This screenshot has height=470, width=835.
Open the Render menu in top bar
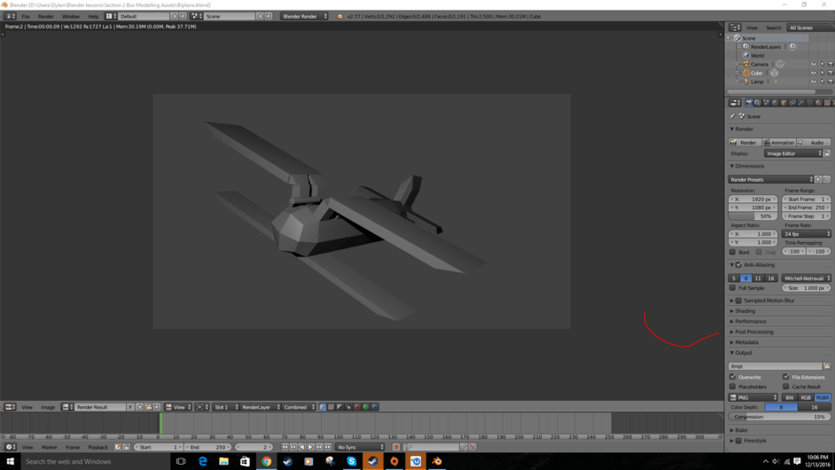pyautogui.click(x=45, y=16)
